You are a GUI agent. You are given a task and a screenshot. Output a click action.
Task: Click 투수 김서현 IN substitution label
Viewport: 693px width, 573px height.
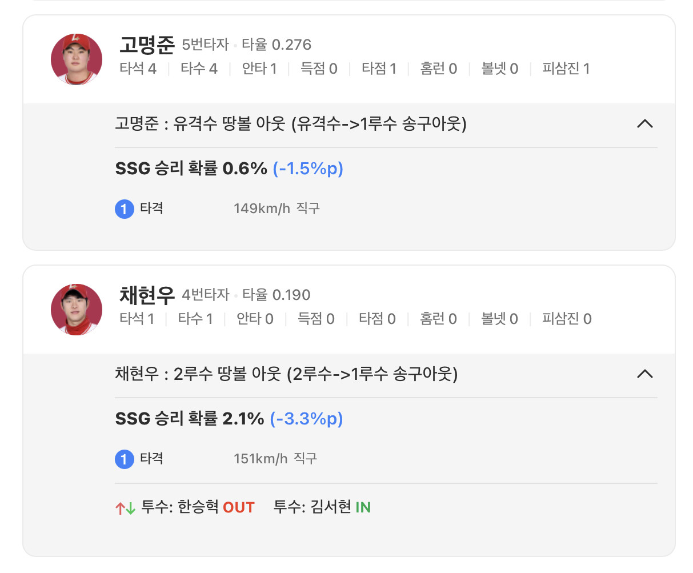[x=322, y=507]
